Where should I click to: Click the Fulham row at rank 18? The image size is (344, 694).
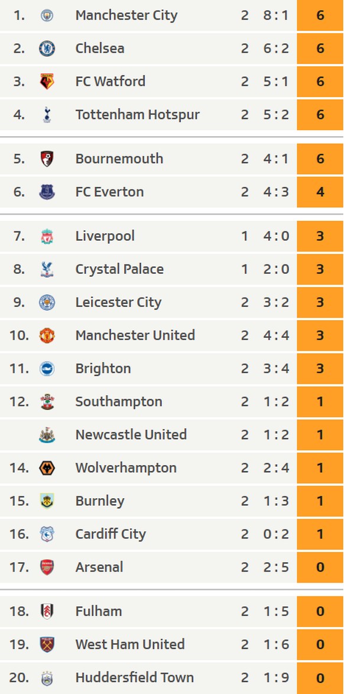[171, 611]
